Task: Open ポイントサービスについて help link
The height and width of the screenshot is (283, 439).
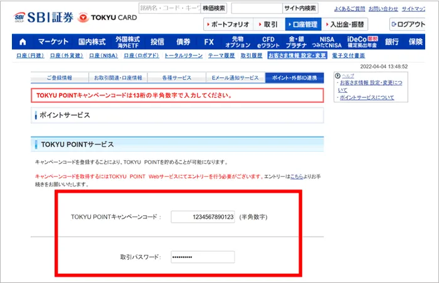Action: coord(367,98)
